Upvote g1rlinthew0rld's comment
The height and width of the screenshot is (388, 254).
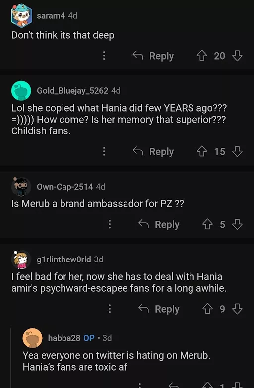pyautogui.click(x=207, y=309)
